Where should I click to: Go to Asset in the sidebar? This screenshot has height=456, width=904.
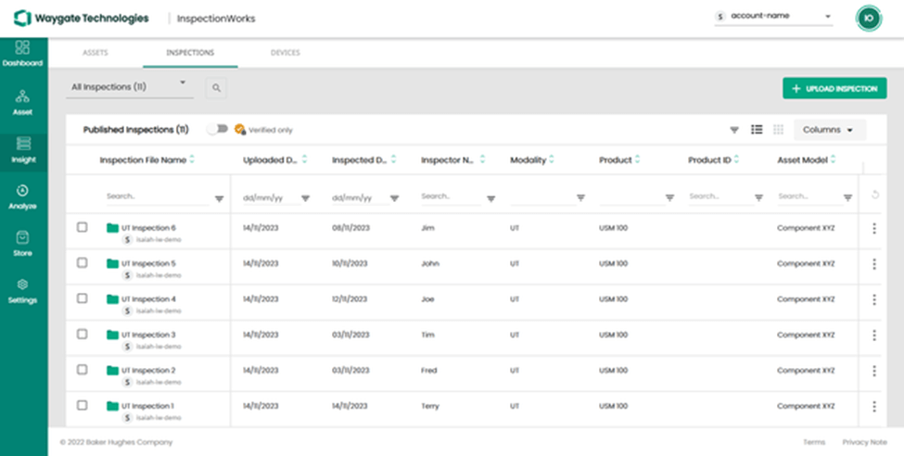[23, 97]
